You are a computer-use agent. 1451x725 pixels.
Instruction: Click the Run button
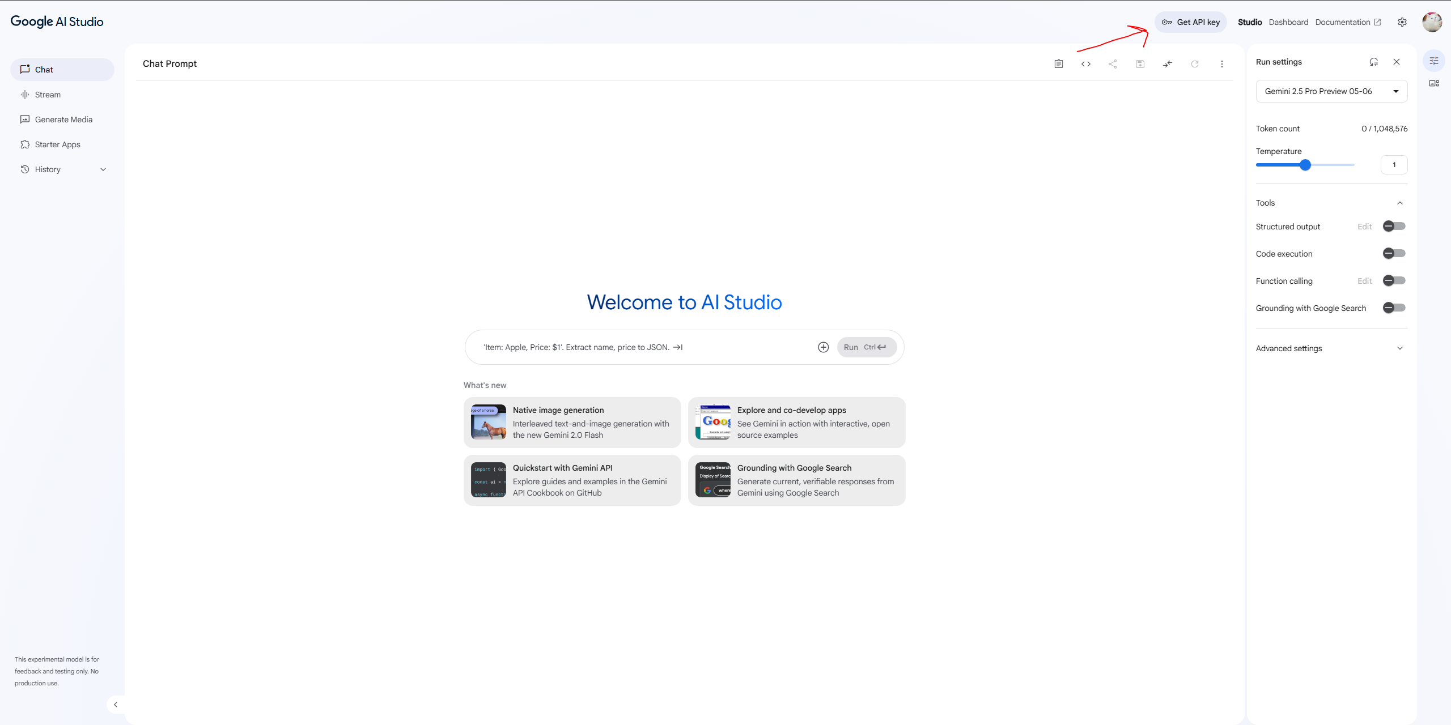point(867,347)
